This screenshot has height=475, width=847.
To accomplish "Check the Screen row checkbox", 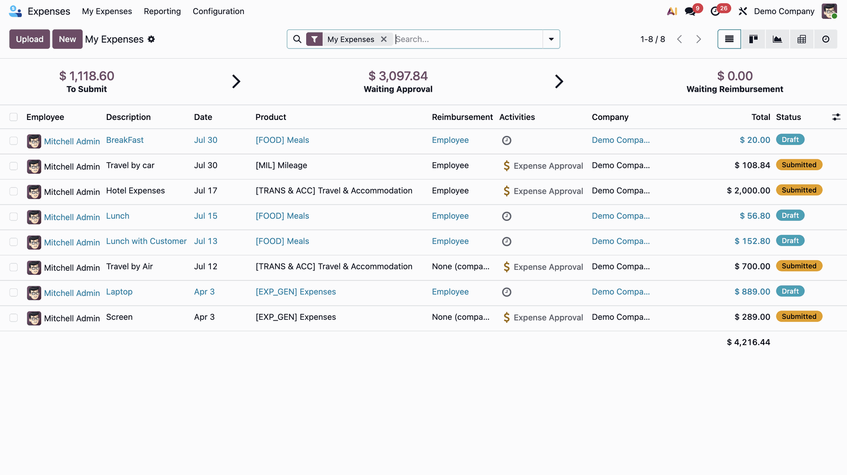I will (14, 318).
